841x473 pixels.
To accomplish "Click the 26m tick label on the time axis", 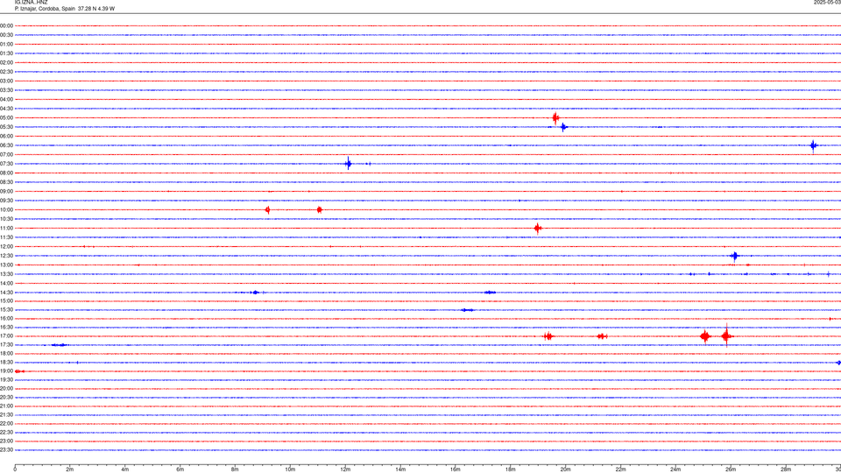I will (731, 469).
